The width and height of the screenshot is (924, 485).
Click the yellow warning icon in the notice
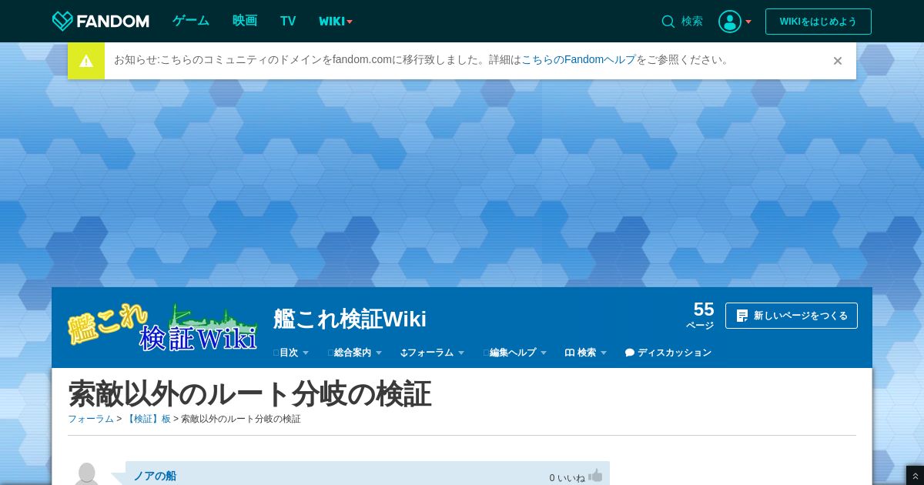click(x=86, y=61)
